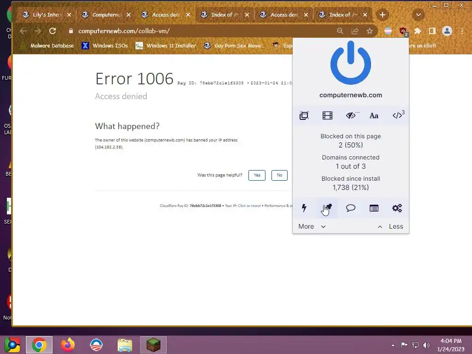Open Windows 11 Installer bookmark
The width and height of the screenshot is (472, 354).
point(165,46)
